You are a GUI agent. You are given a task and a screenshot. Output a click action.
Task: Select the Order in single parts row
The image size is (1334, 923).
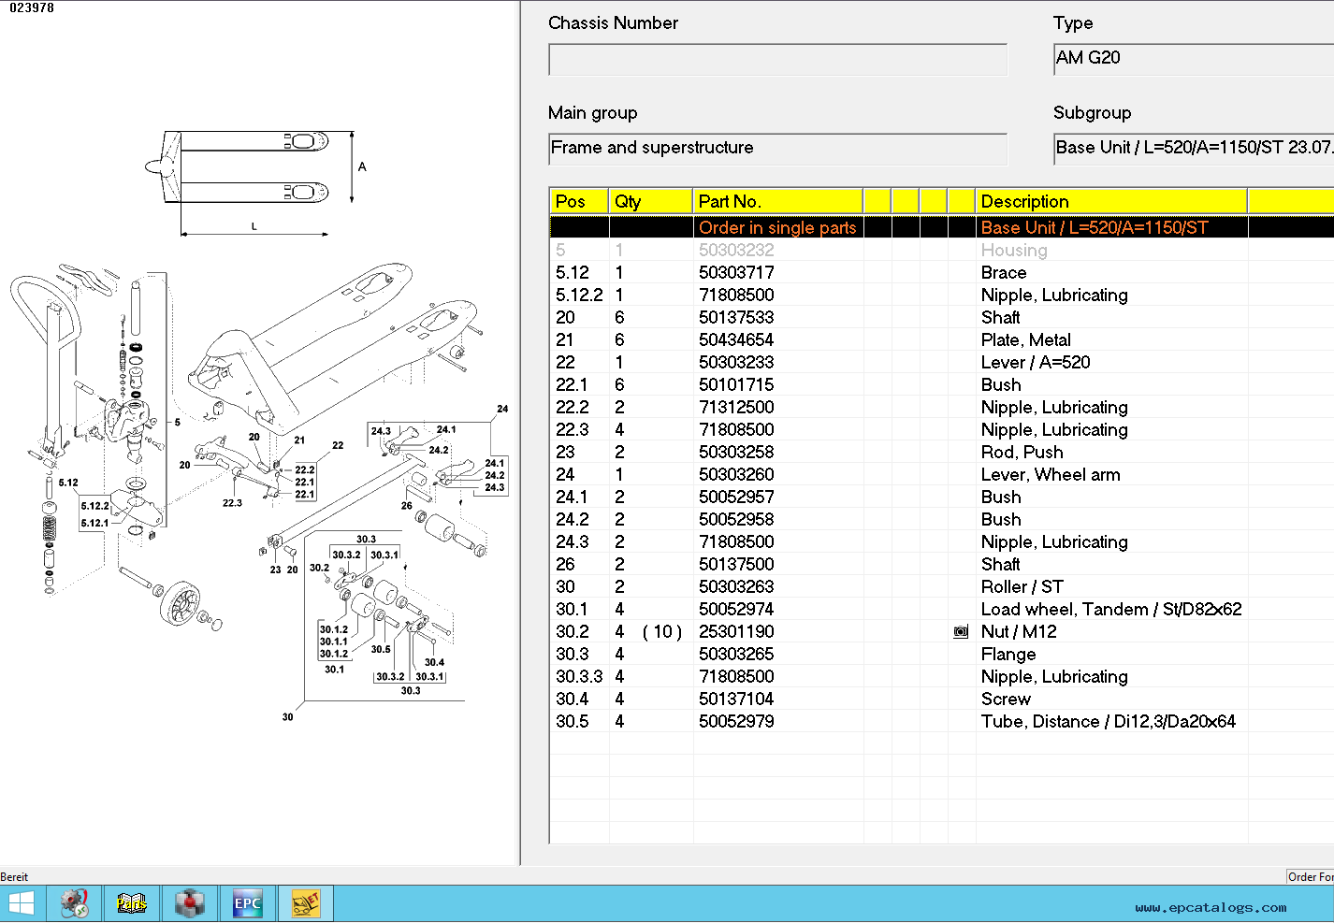(x=777, y=227)
